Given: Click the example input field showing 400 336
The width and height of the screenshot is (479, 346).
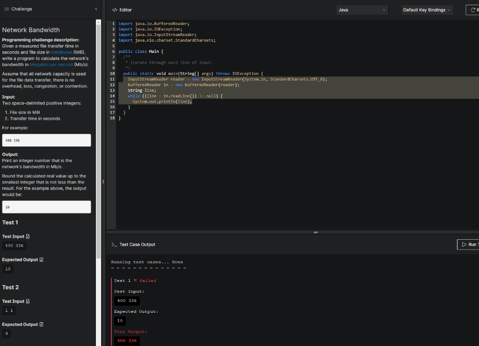Looking at the screenshot, I should pyautogui.click(x=46, y=140).
